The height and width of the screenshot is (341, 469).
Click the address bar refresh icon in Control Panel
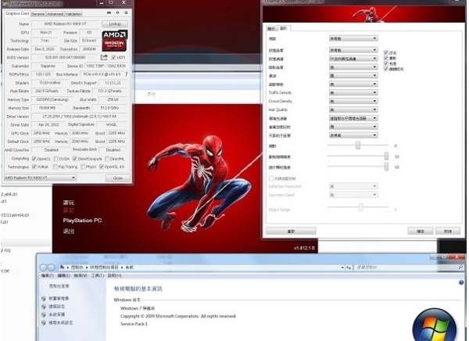(349, 267)
